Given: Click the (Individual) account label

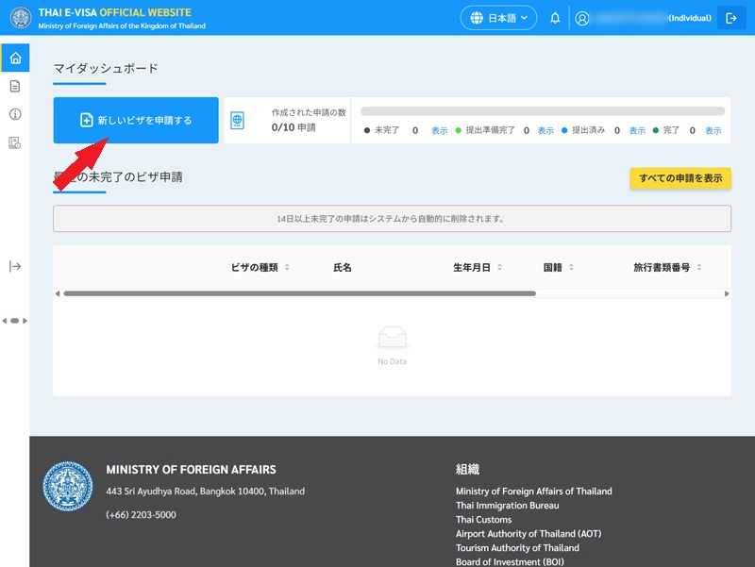Looking at the screenshot, I should pyautogui.click(x=690, y=18).
